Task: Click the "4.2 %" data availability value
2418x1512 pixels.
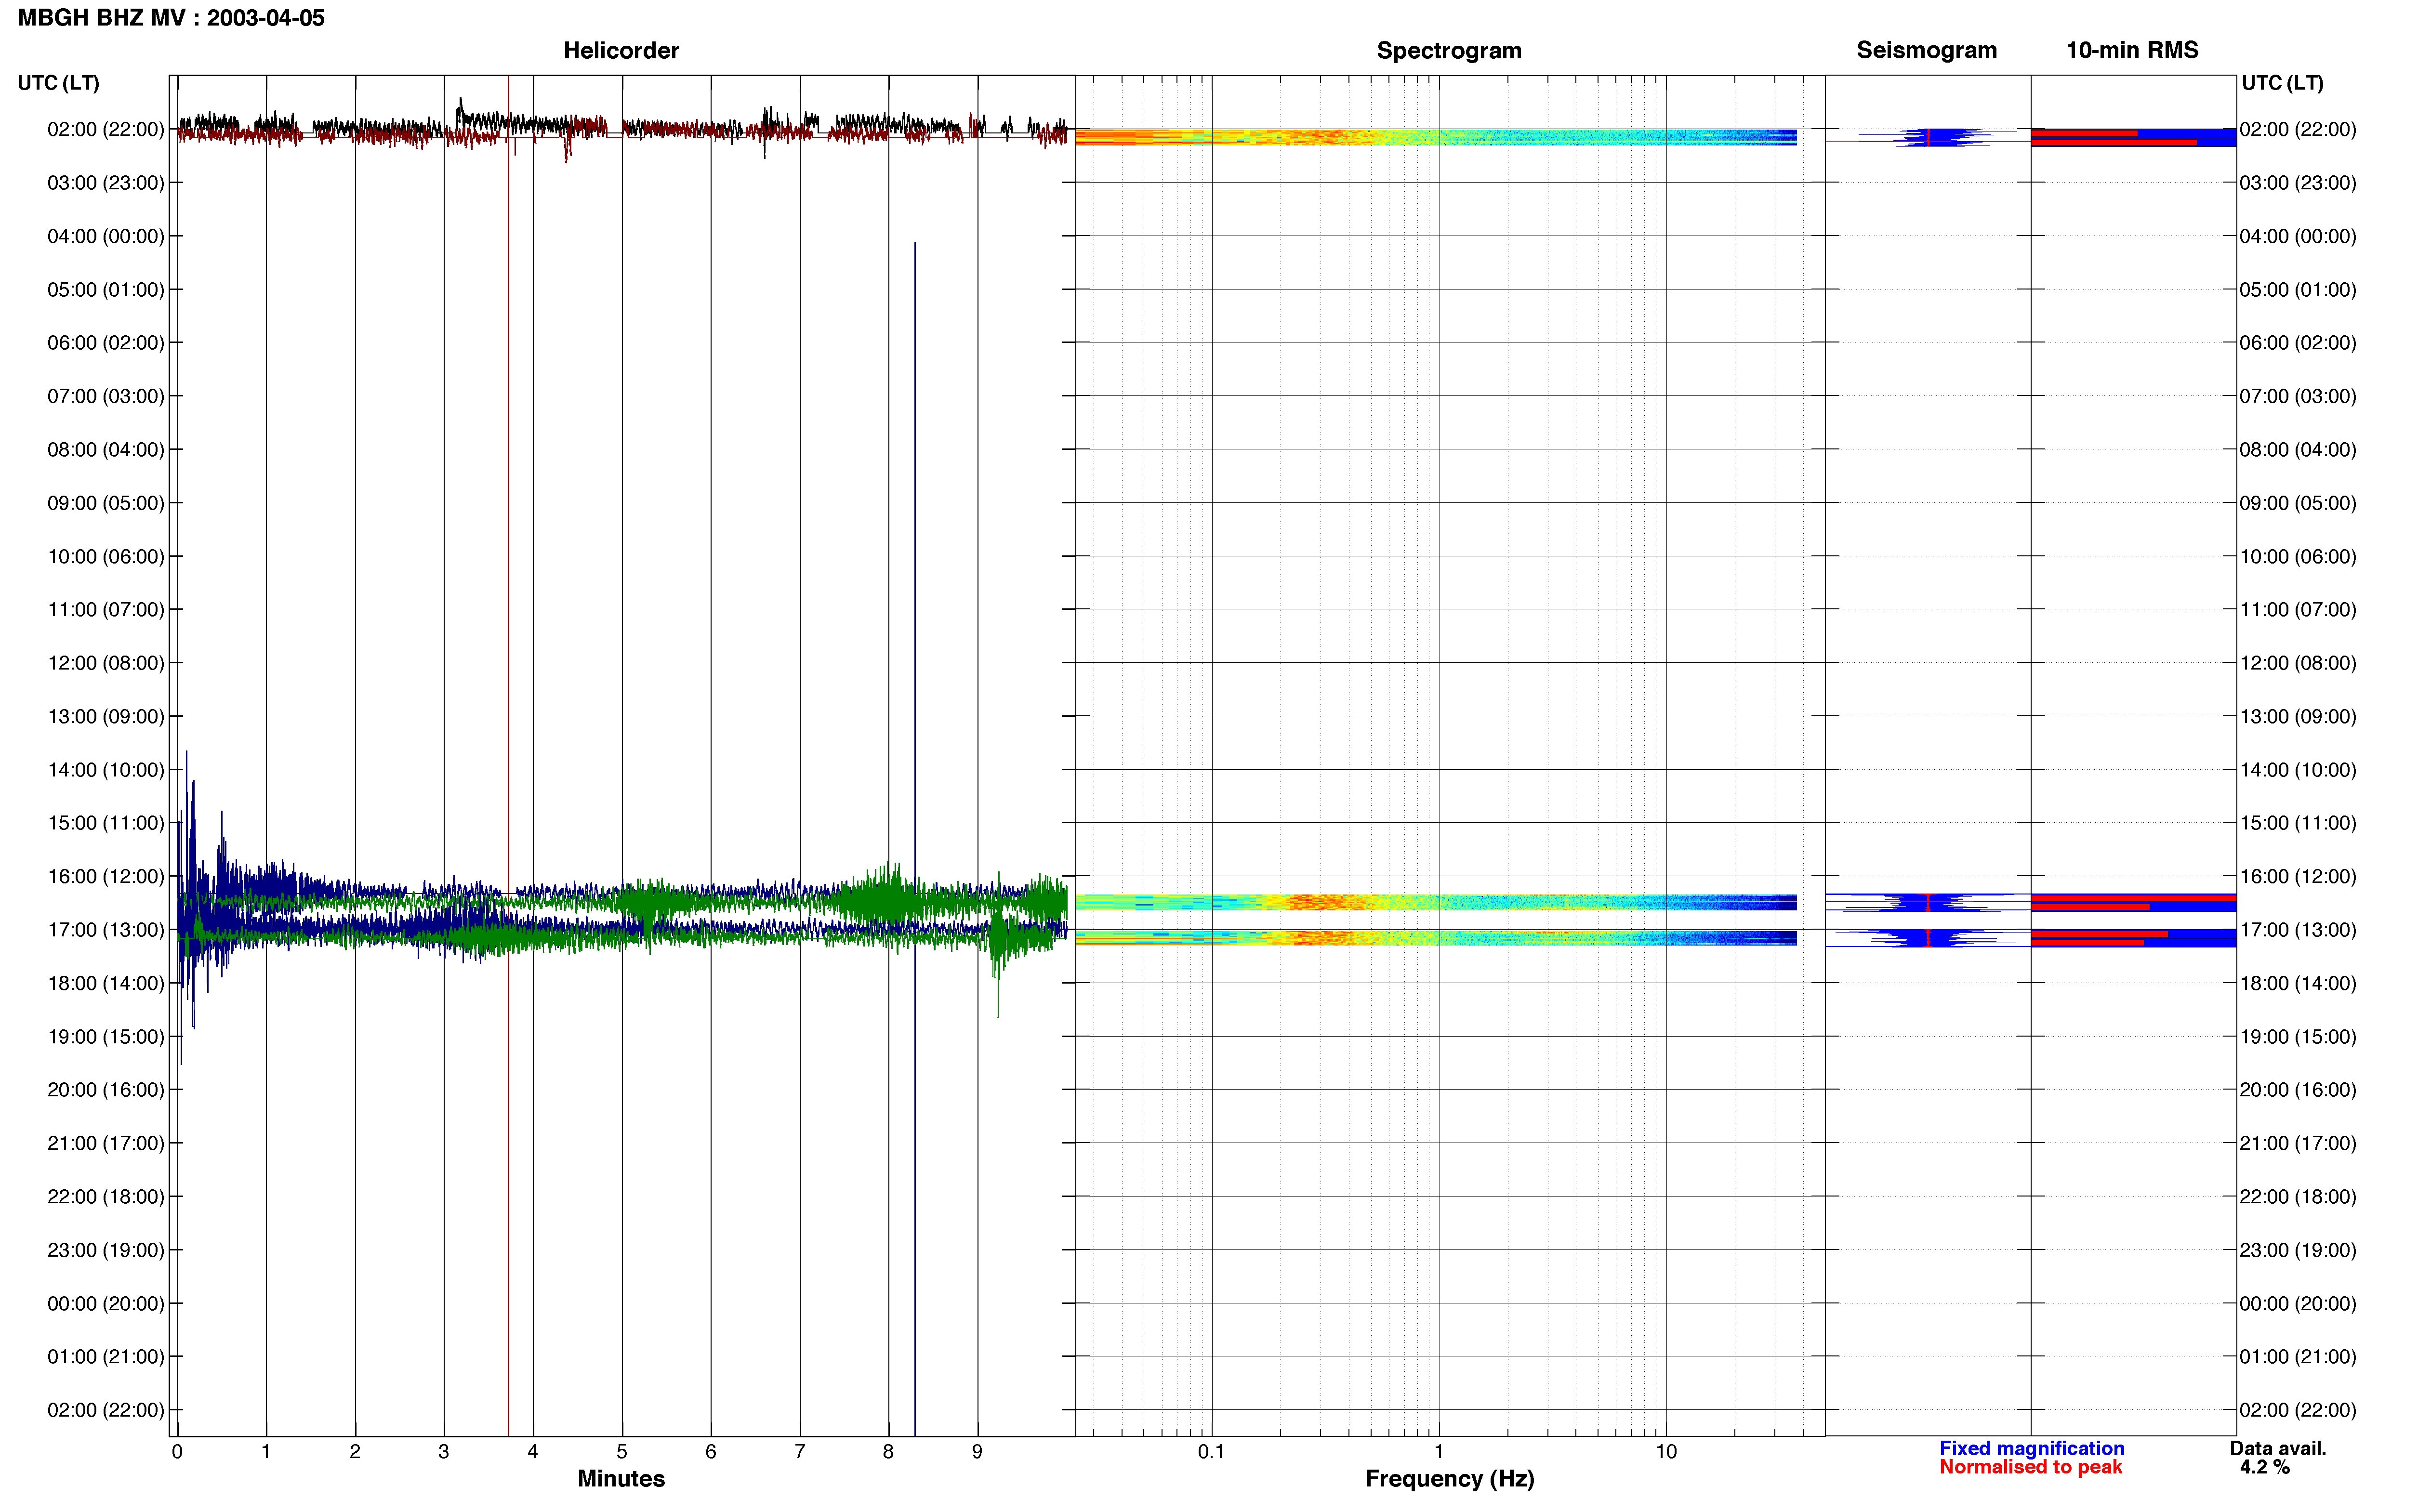Action: coord(2264,1467)
